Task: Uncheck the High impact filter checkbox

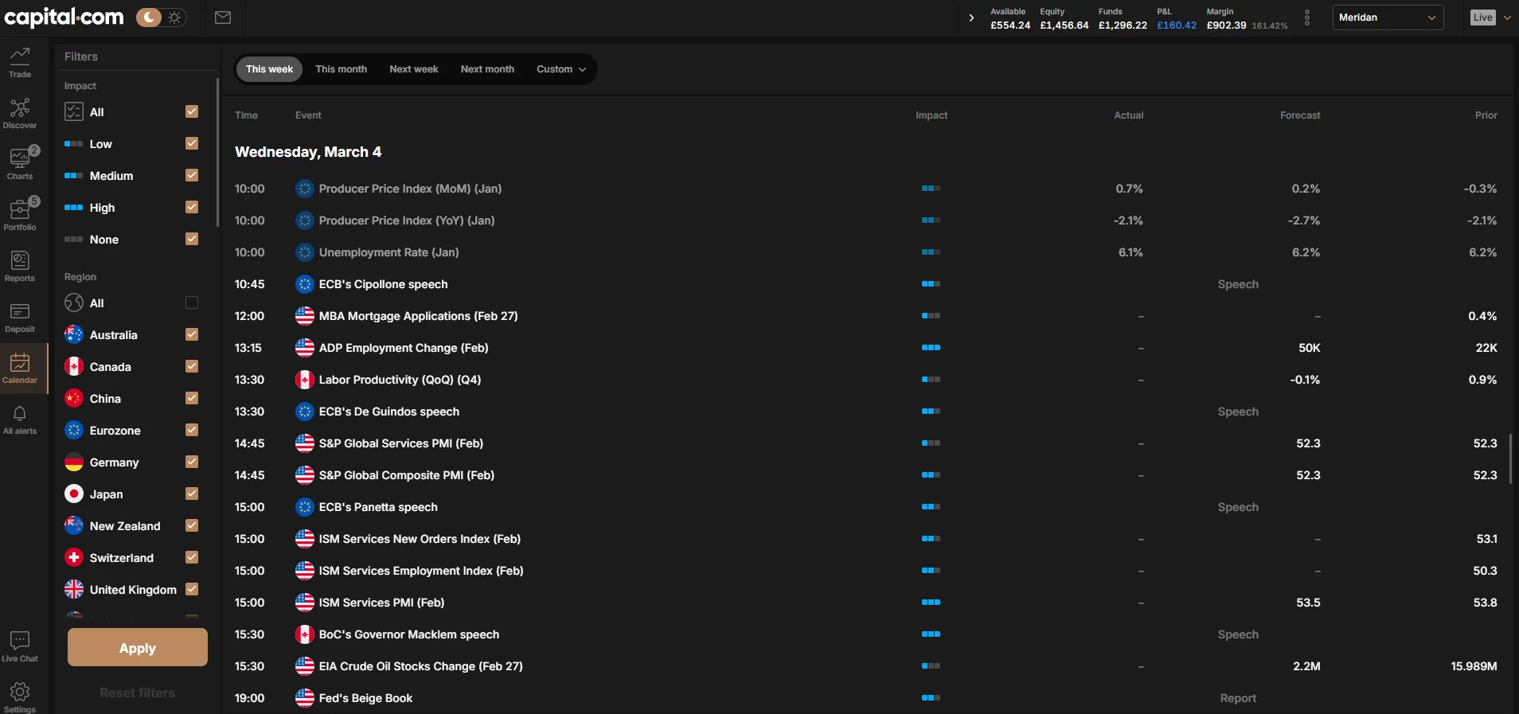Action: 192,207
